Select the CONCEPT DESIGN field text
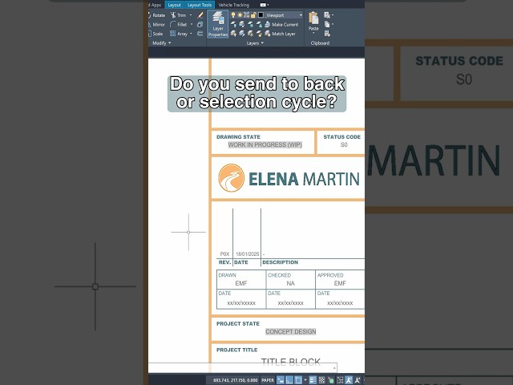The image size is (513, 385). point(291,331)
